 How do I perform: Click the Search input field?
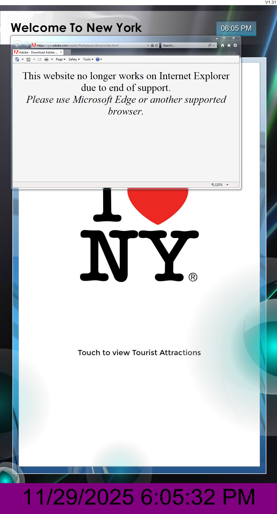[184, 45]
